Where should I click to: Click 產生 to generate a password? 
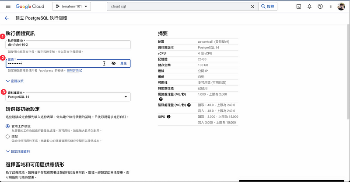click(x=123, y=63)
